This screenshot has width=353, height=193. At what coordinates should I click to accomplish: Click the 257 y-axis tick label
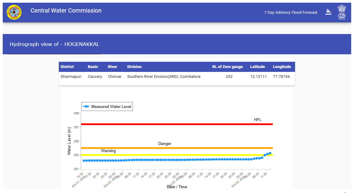[76, 127]
